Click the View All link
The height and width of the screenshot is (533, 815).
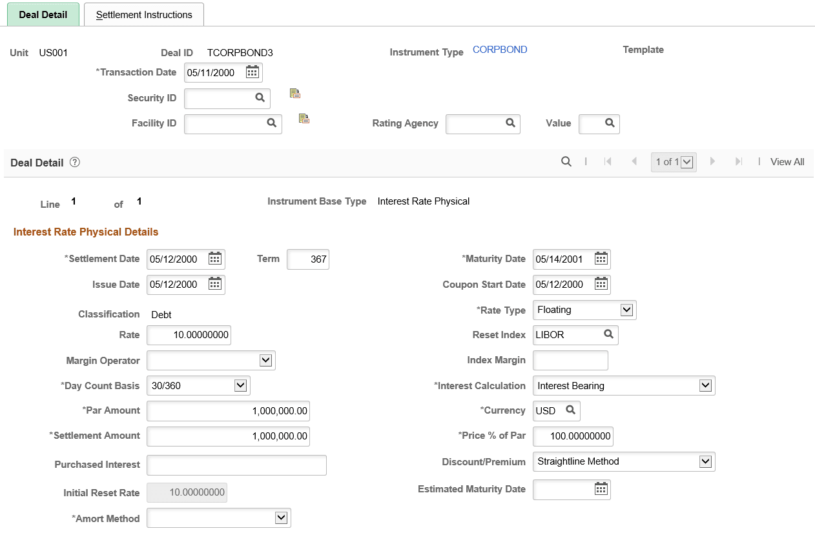click(787, 161)
